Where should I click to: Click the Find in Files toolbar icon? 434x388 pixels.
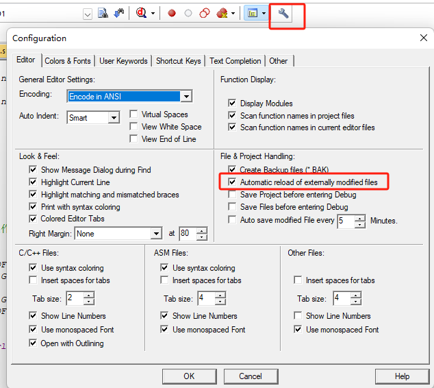tap(103, 13)
